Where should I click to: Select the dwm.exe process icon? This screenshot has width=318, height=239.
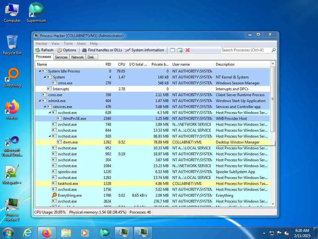coord(59,142)
